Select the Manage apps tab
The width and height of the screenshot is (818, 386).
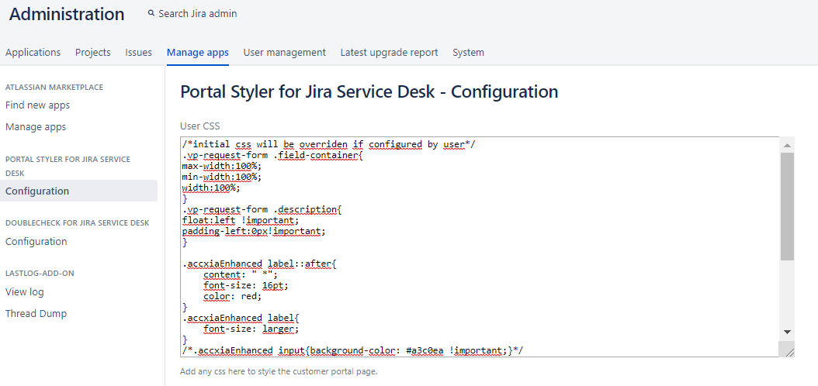pyautogui.click(x=198, y=52)
